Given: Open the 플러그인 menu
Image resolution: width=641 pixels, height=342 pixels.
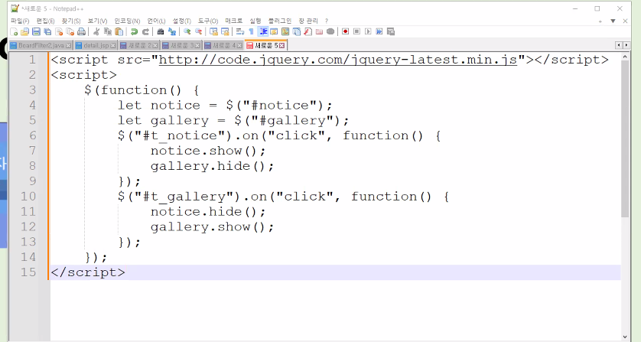Looking at the screenshot, I should [280, 21].
